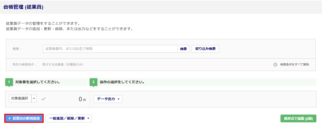Click the 操作の選択をしてください step label
The image size is (322, 126).
click(x=122, y=82)
